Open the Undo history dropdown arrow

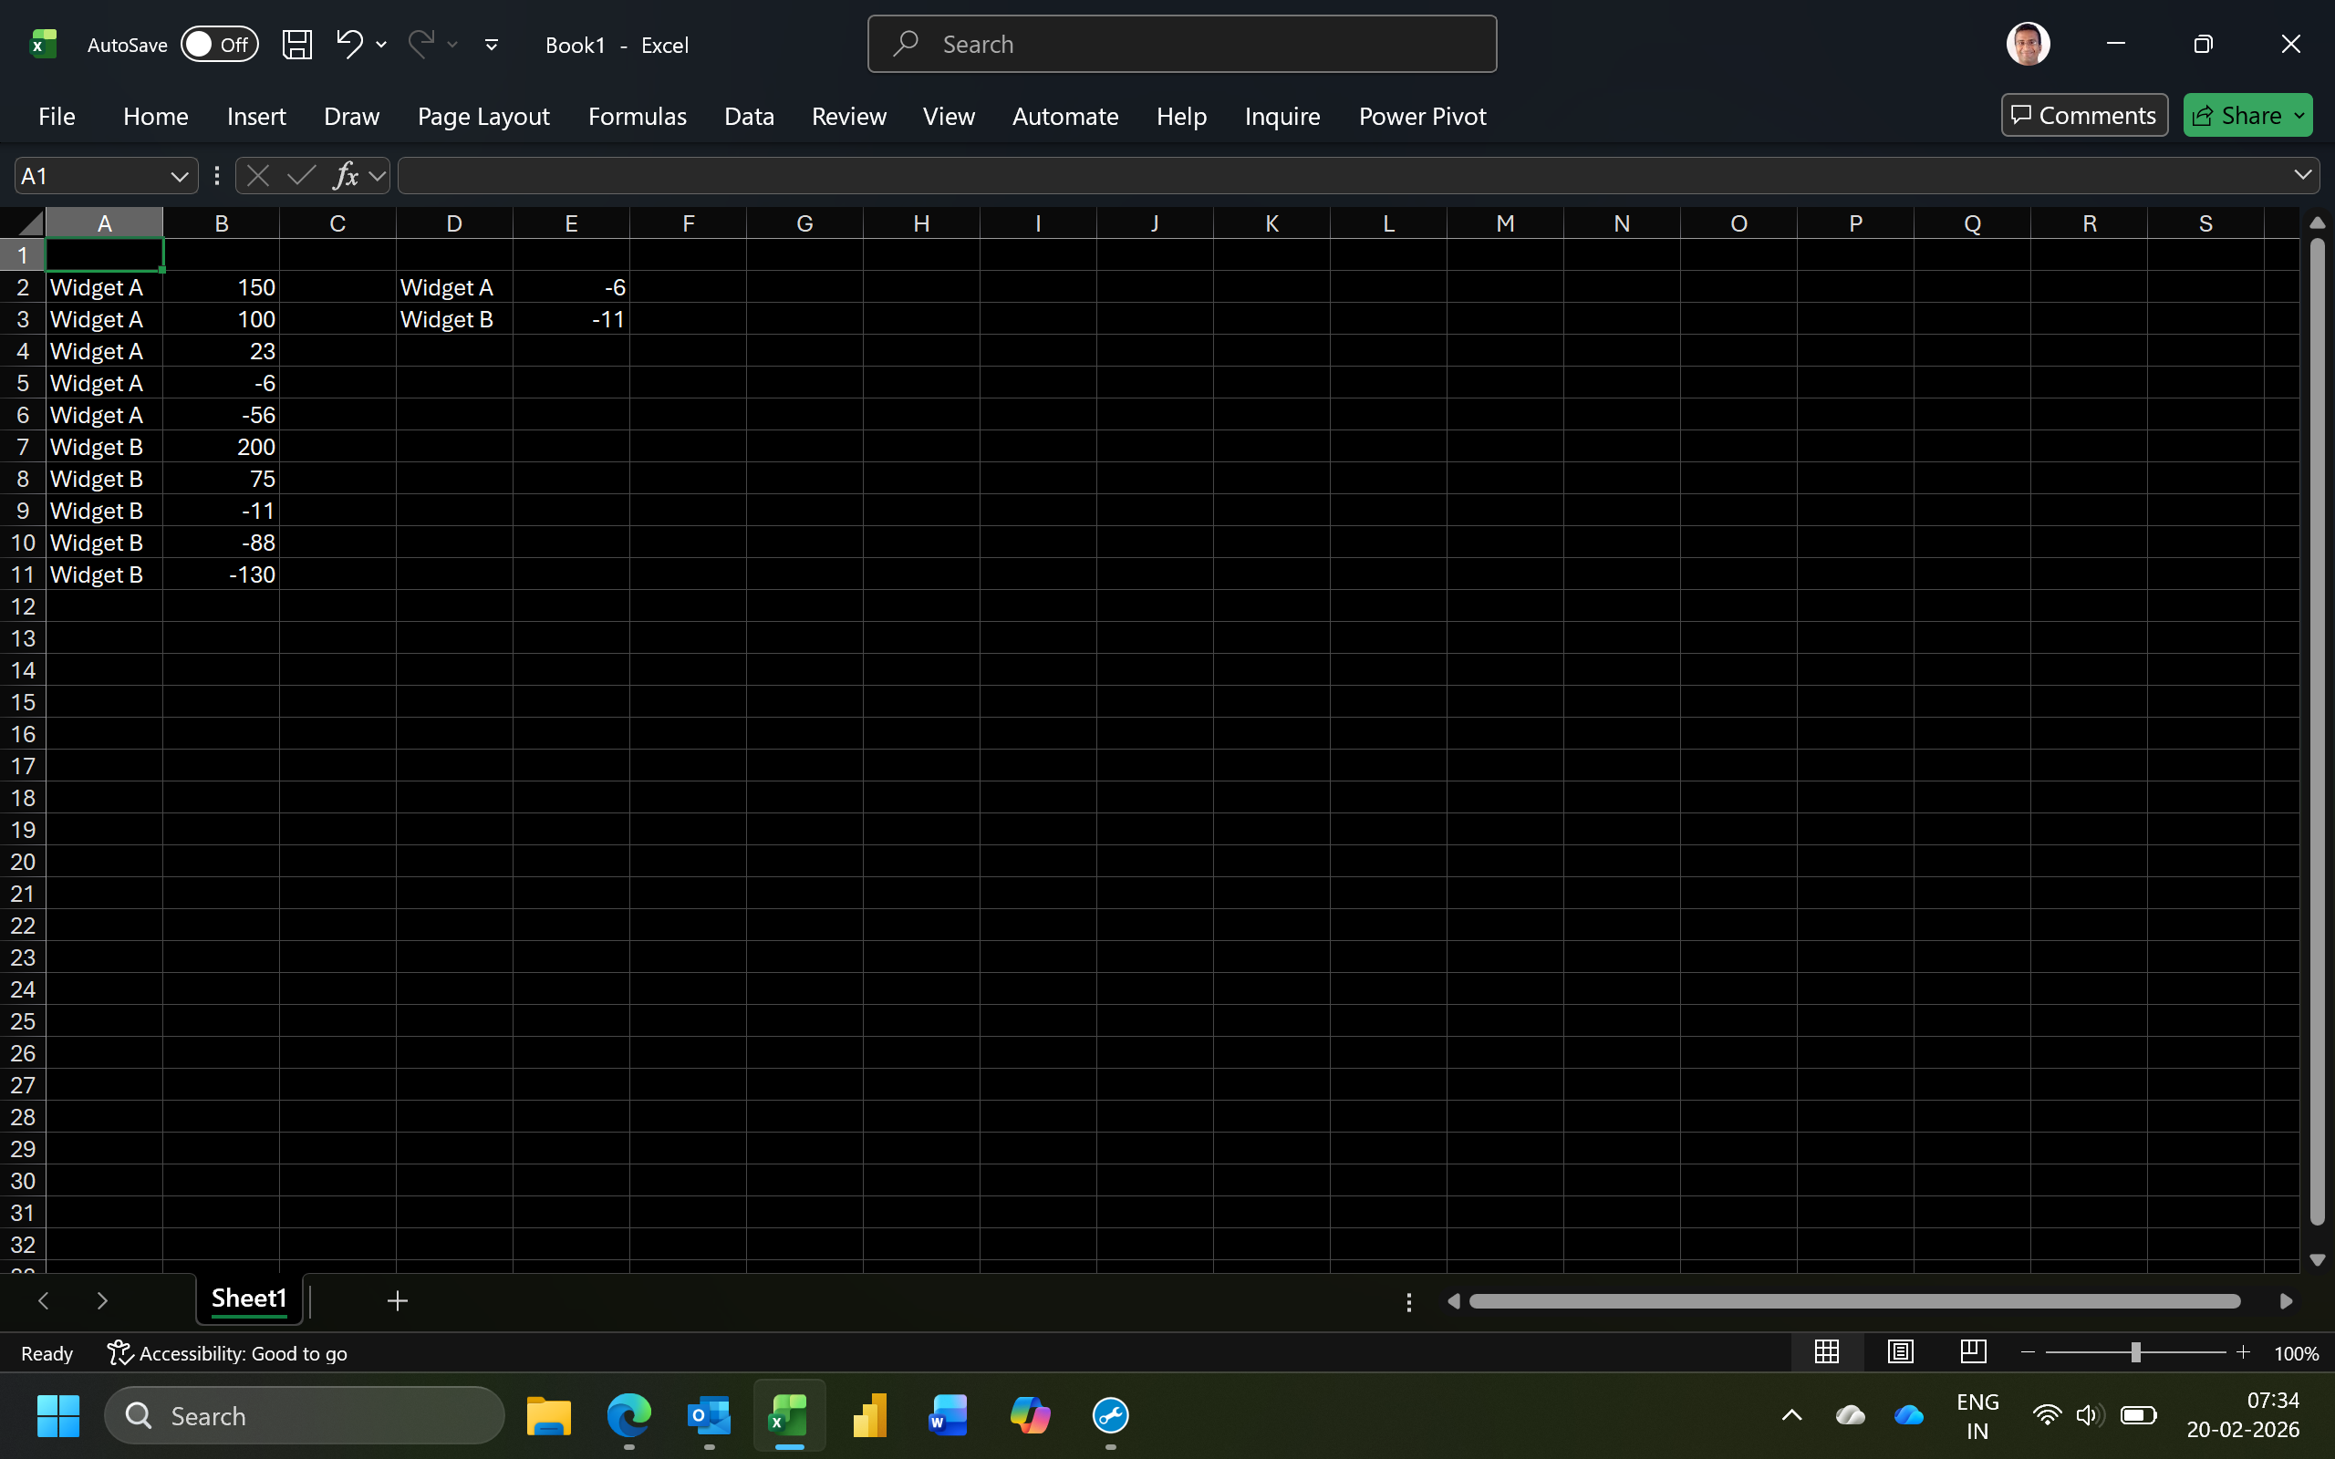(x=381, y=45)
